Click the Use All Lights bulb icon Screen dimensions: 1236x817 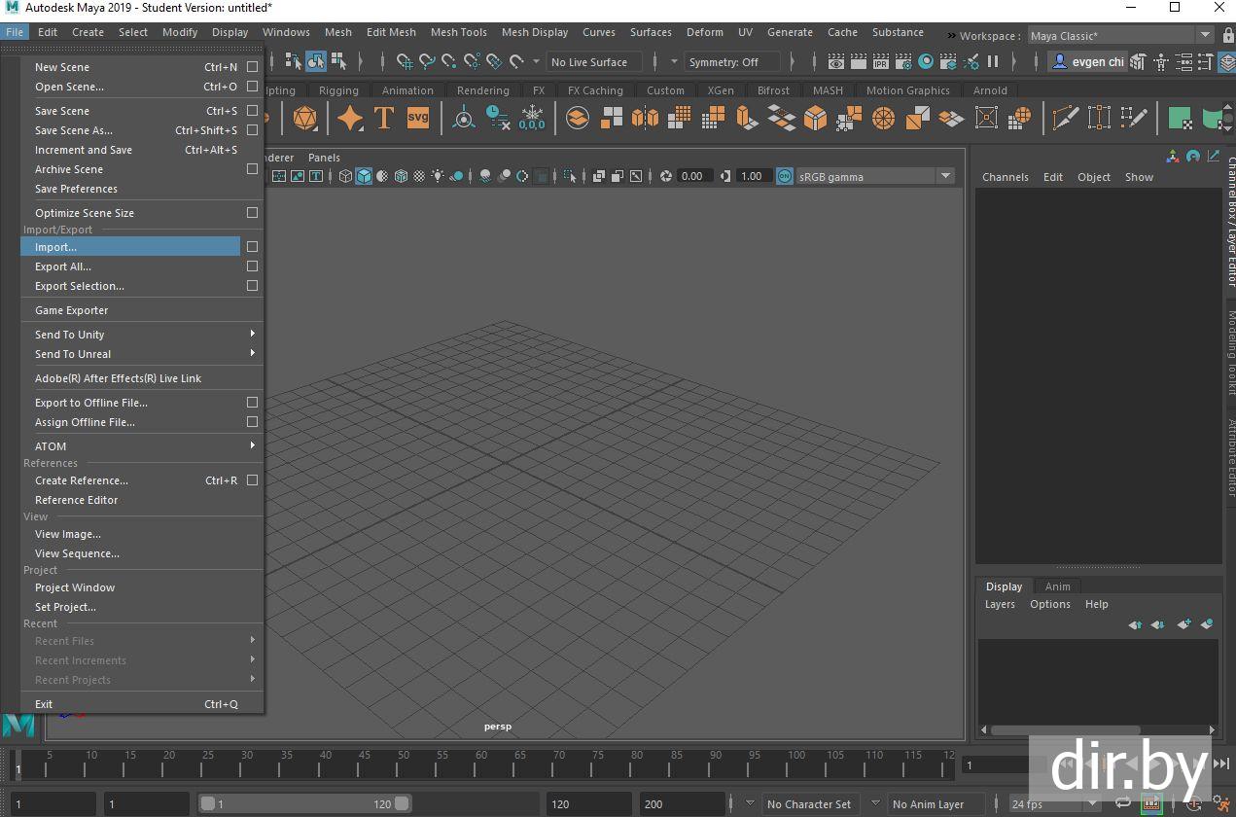point(439,176)
